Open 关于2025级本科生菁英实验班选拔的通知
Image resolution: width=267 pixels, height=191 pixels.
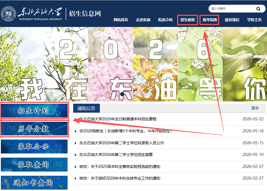(x=120, y=167)
